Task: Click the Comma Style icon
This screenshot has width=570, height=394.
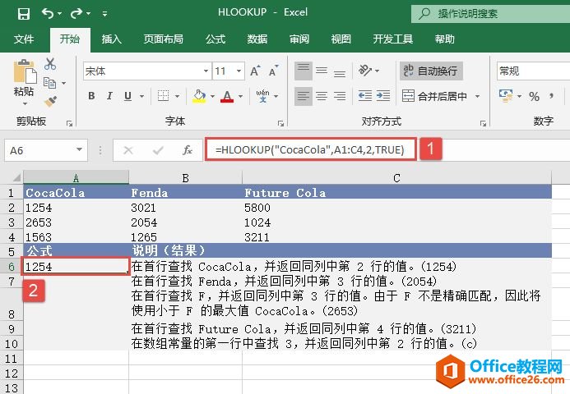Action: tap(552, 96)
